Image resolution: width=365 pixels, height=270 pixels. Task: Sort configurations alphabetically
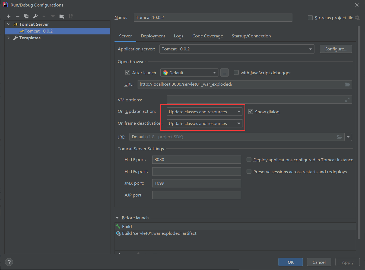tap(71, 16)
